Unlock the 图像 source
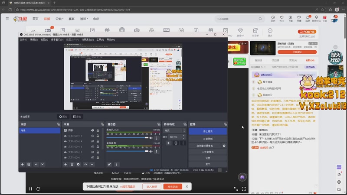Viewport: 347px width, 195px height. pos(98,130)
